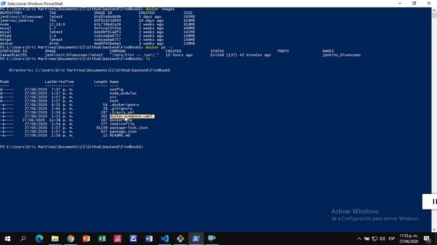Click the .dockerignore file name
Screen dimensions: 437x245
click(124, 105)
